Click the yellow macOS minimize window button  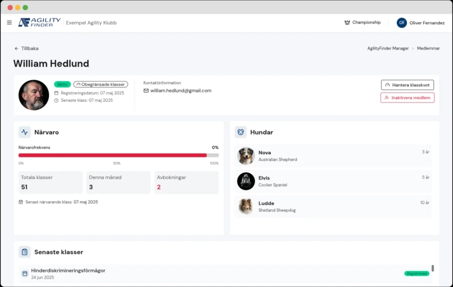tap(18, 7)
